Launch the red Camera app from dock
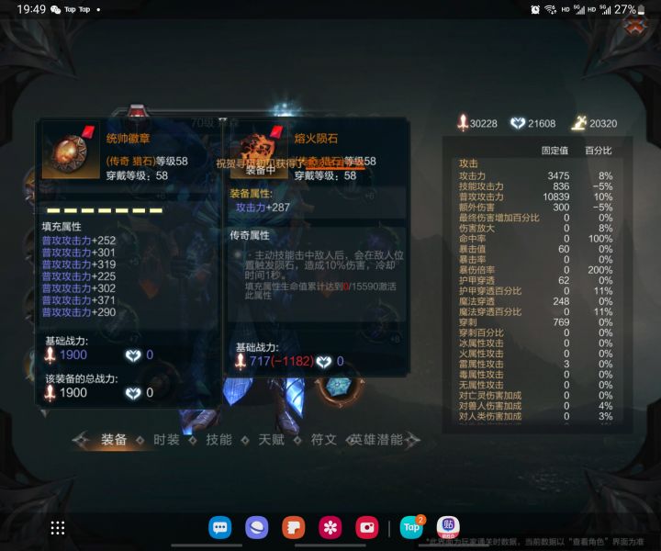 [x=366, y=527]
